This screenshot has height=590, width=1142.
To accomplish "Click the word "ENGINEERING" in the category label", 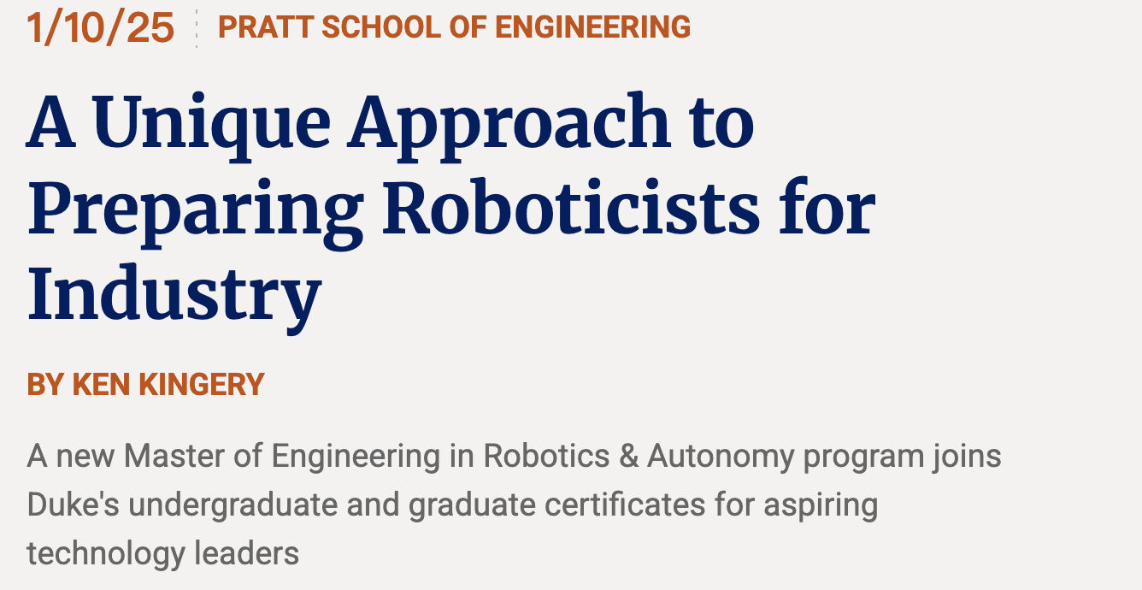I will (593, 27).
